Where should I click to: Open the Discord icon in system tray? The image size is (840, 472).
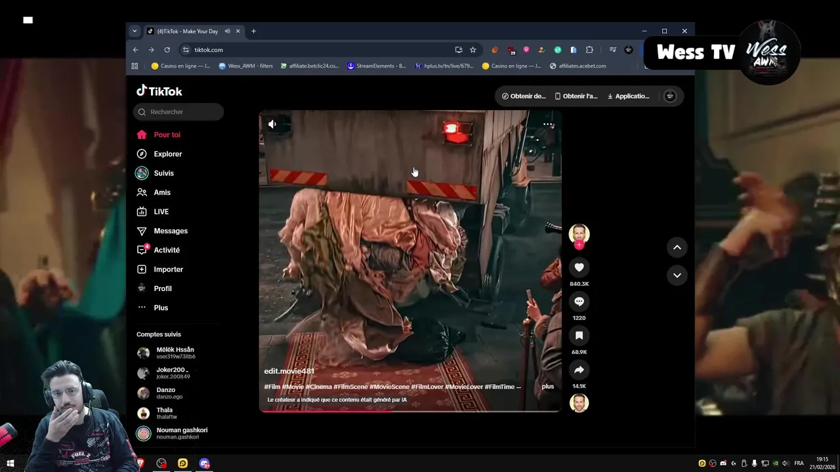coord(723,463)
